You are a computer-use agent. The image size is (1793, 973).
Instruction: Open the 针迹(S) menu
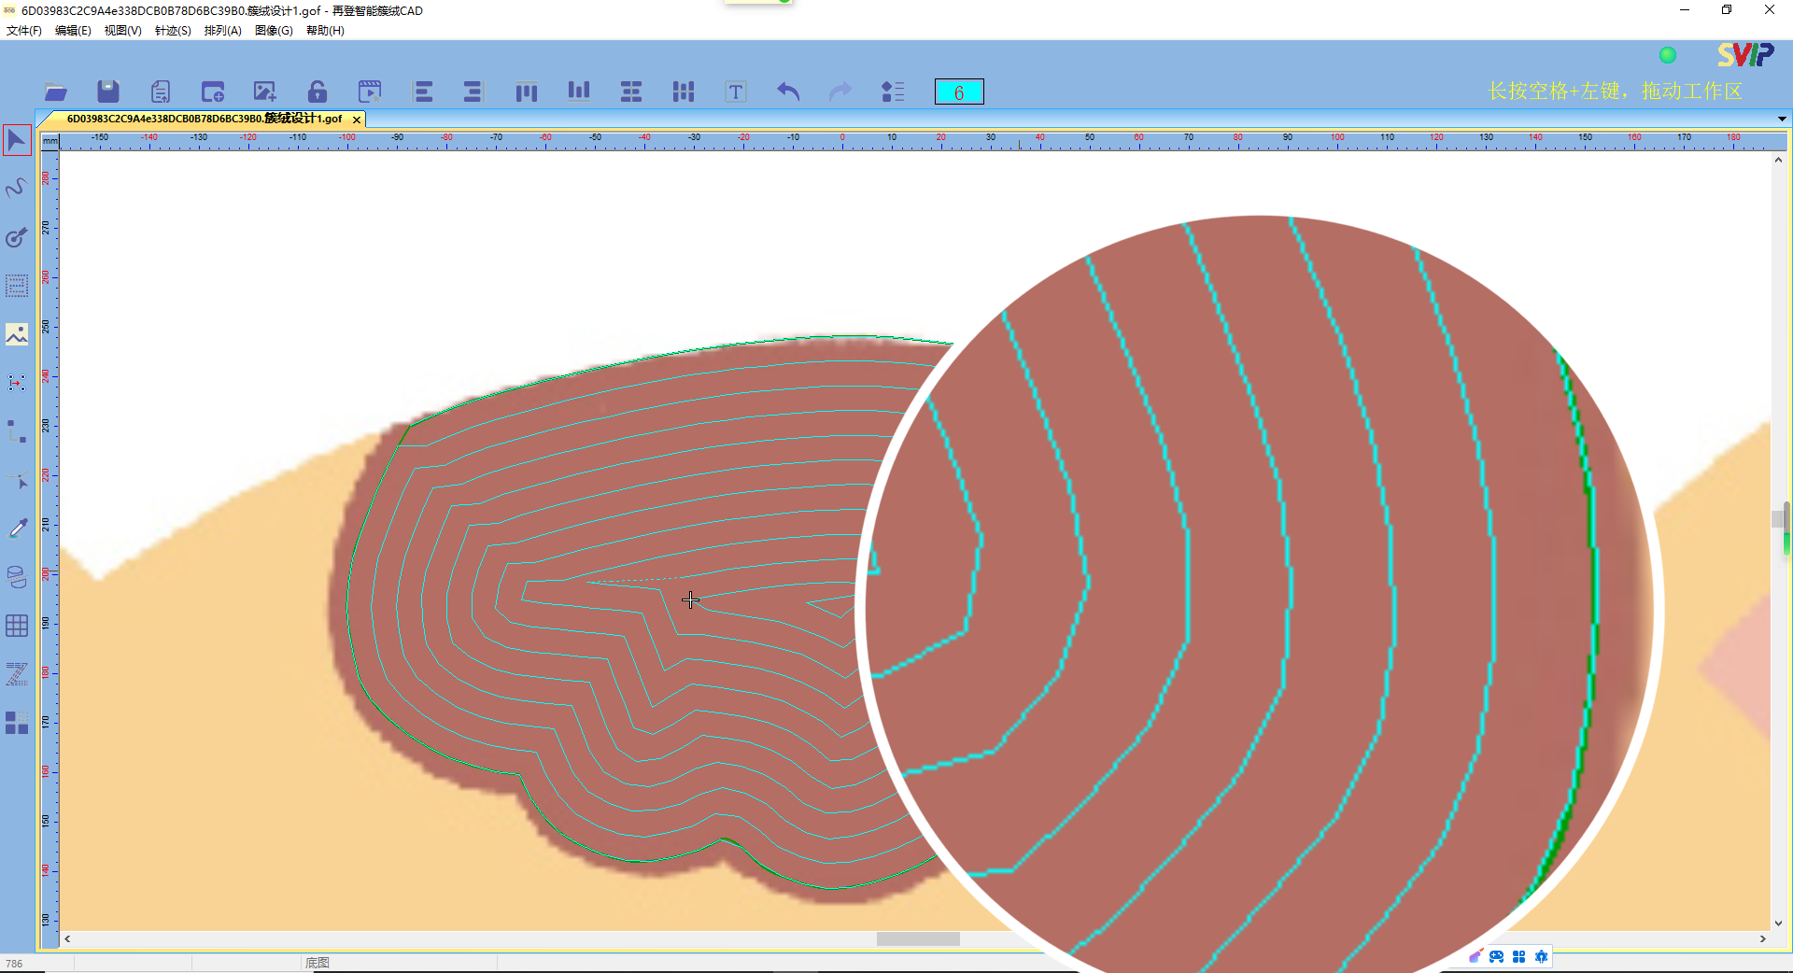(173, 31)
